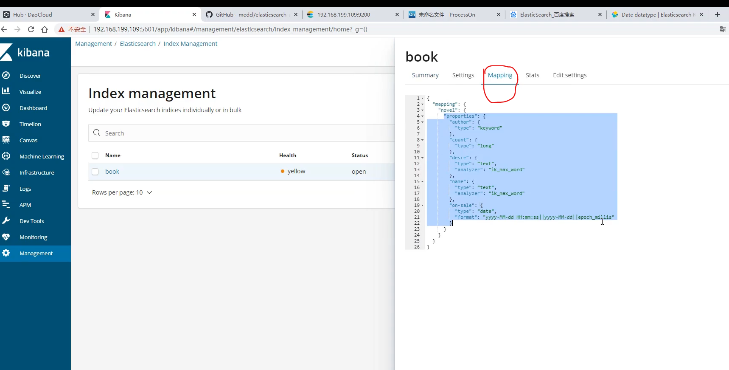Reload the page with the browser refresh icon
729x370 pixels.
point(31,29)
